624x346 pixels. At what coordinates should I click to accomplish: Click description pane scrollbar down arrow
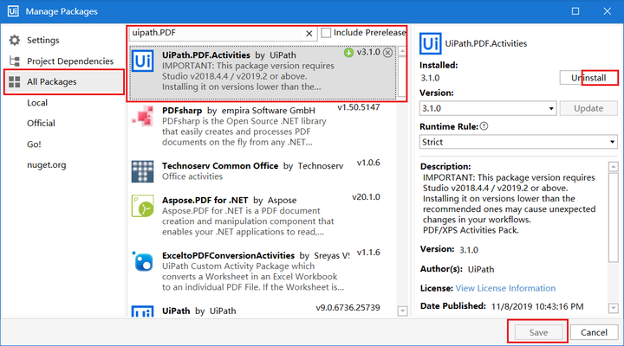[614, 308]
